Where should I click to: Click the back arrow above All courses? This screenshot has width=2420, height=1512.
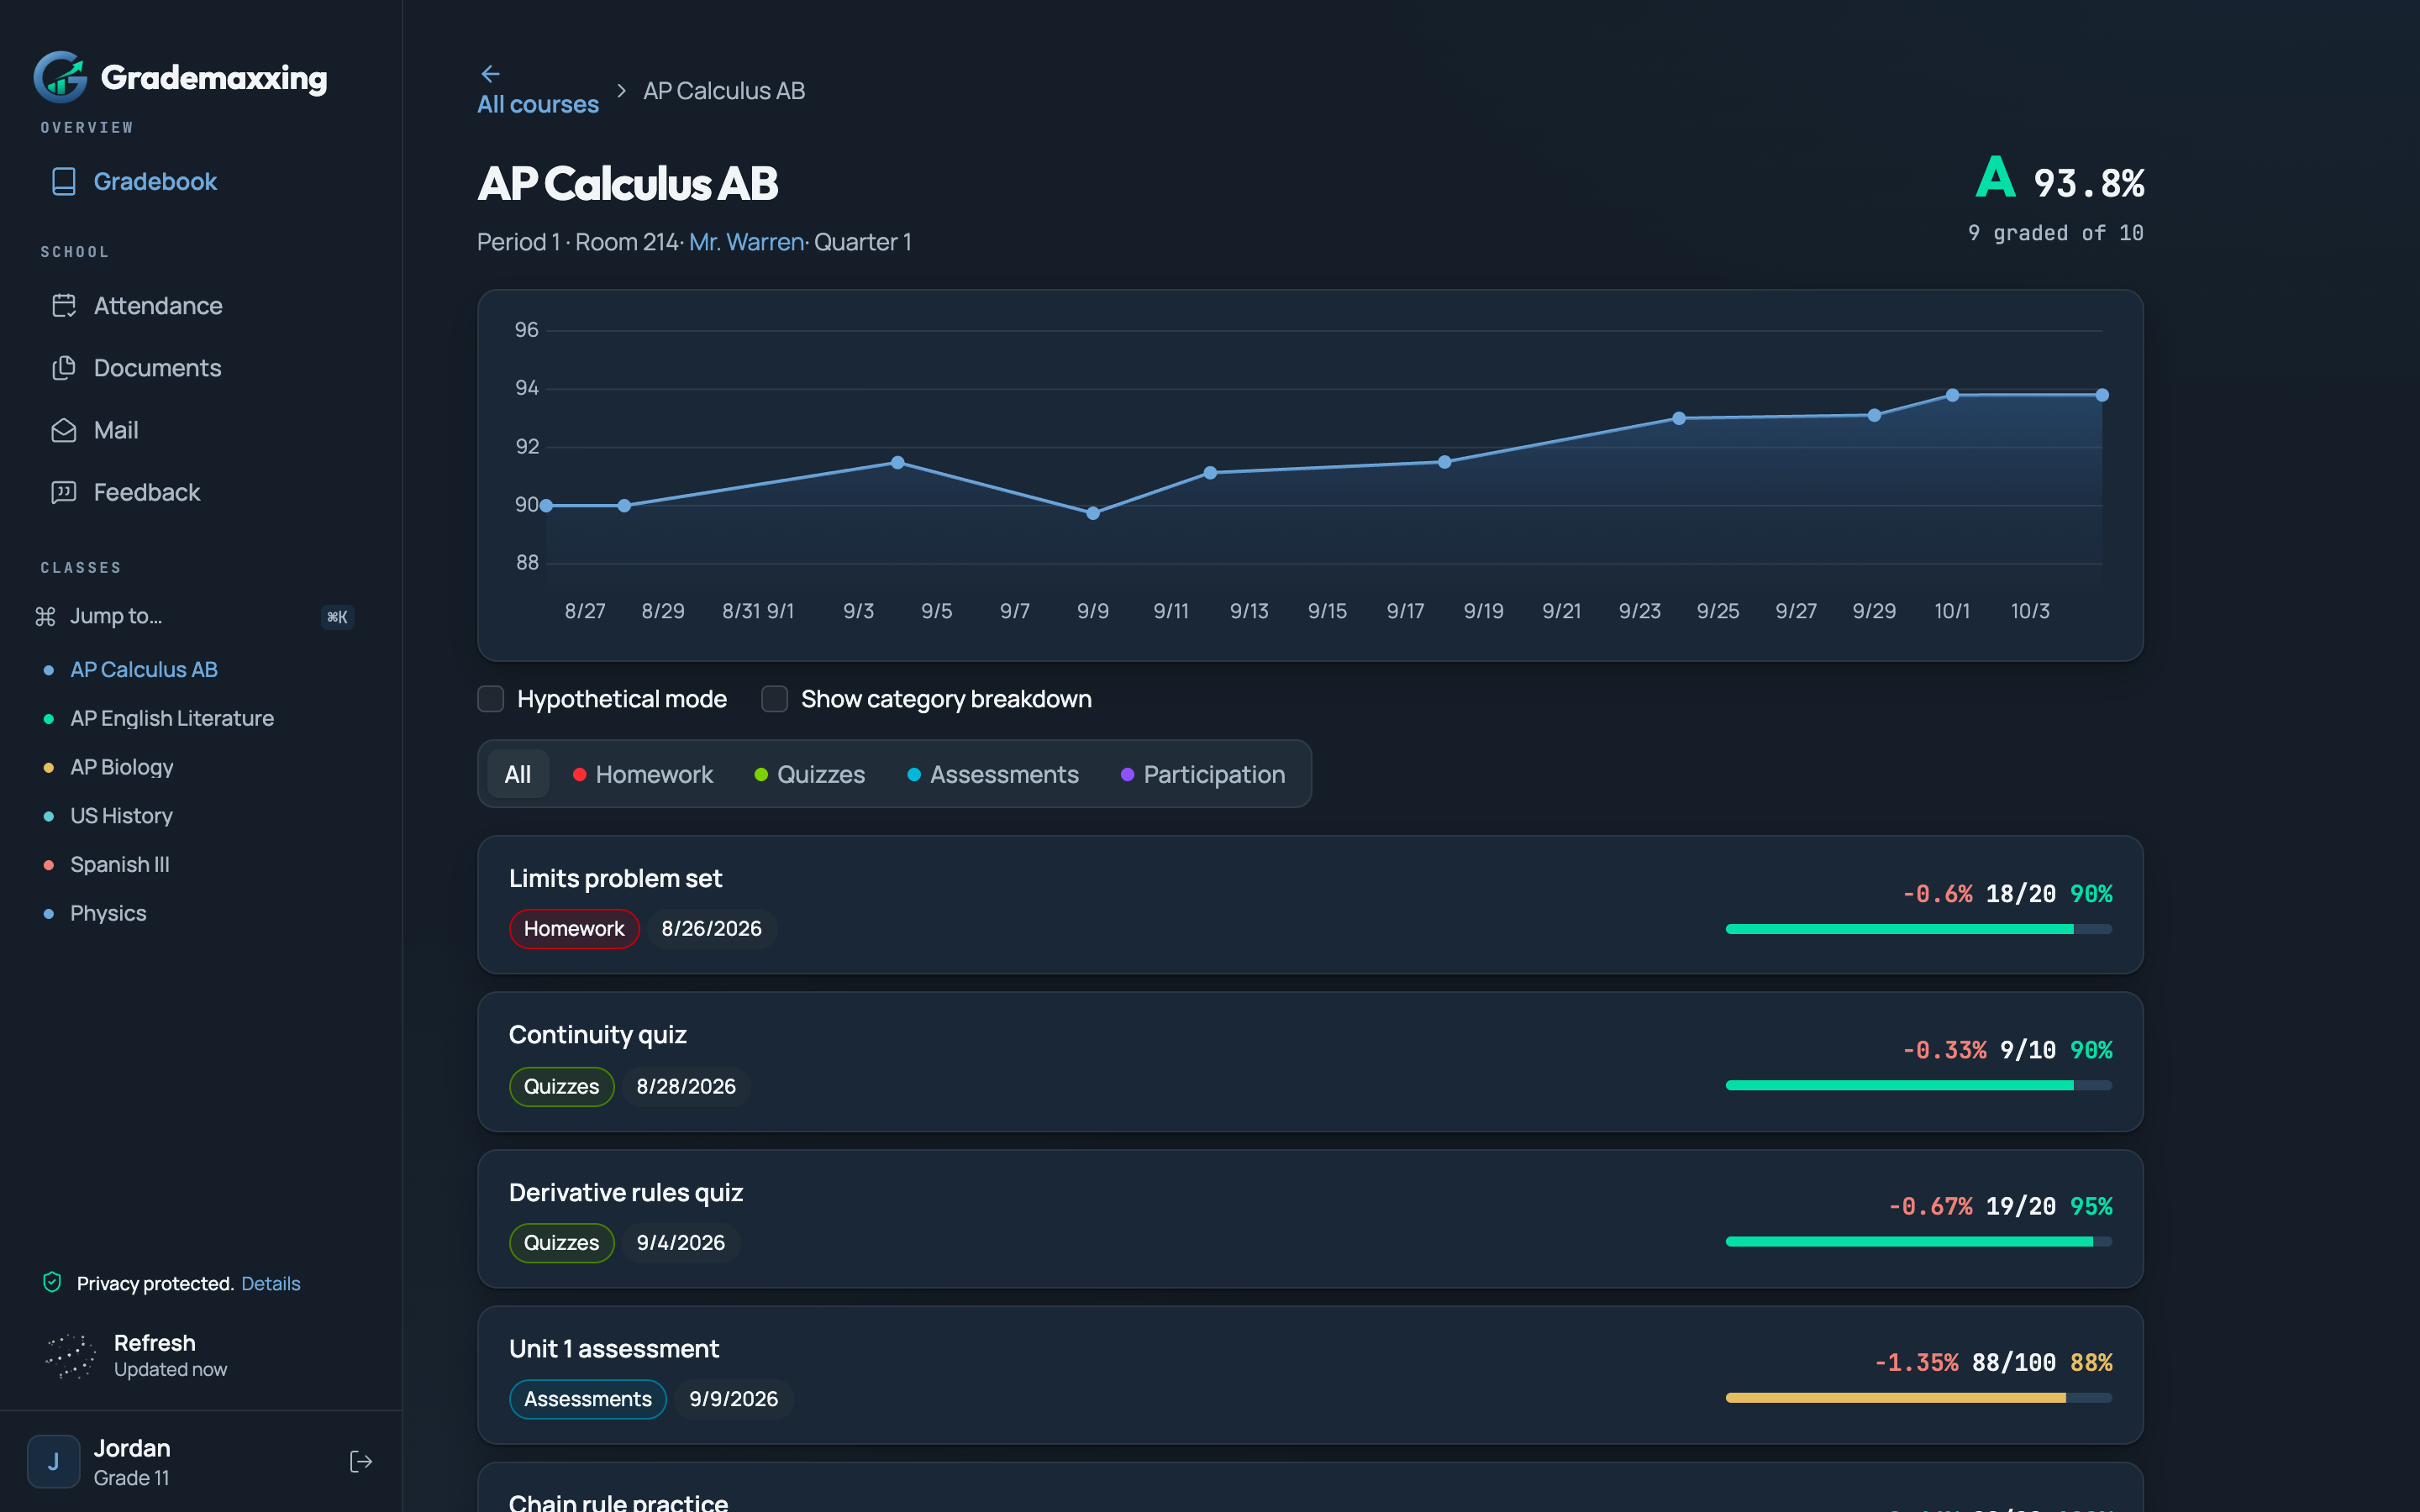pyautogui.click(x=490, y=74)
